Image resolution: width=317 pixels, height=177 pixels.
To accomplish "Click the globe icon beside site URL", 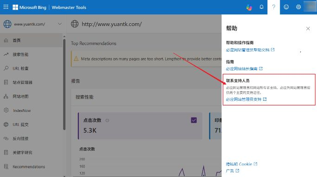I will click(x=75, y=24).
